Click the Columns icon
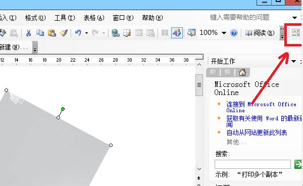 165,33
